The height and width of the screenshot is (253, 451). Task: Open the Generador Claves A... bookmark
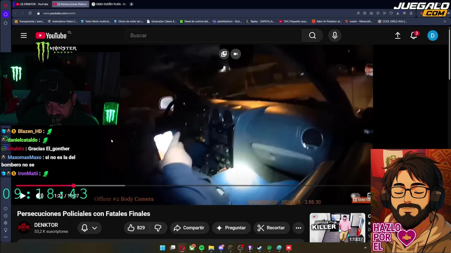pos(161,21)
